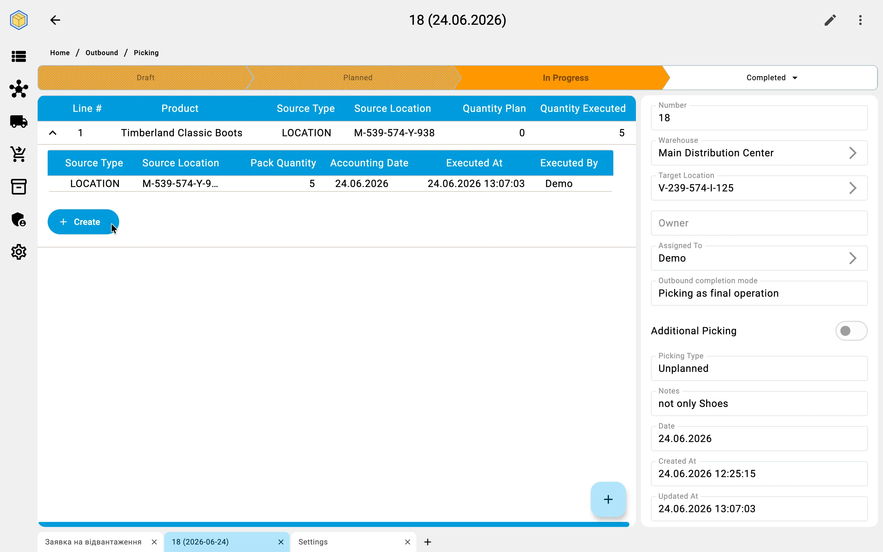
Task: Open the delivery truck sidebar icon
Action: [x=19, y=122]
